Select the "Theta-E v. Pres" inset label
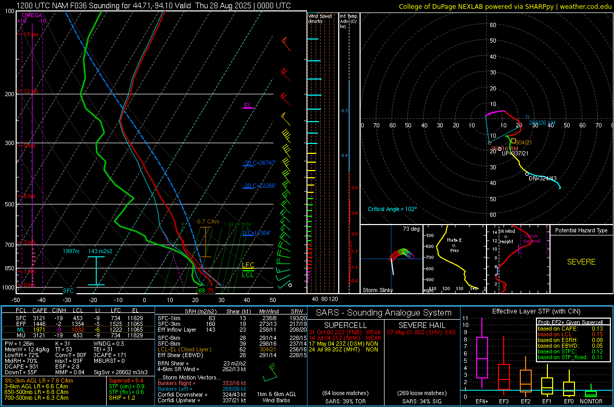 (454, 245)
